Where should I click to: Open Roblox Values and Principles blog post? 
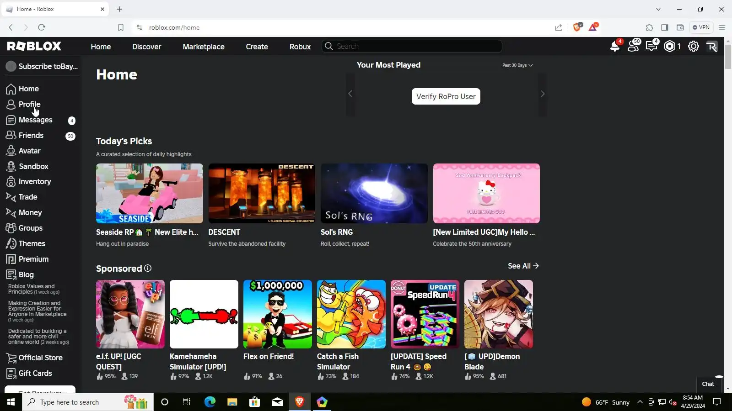click(34, 289)
